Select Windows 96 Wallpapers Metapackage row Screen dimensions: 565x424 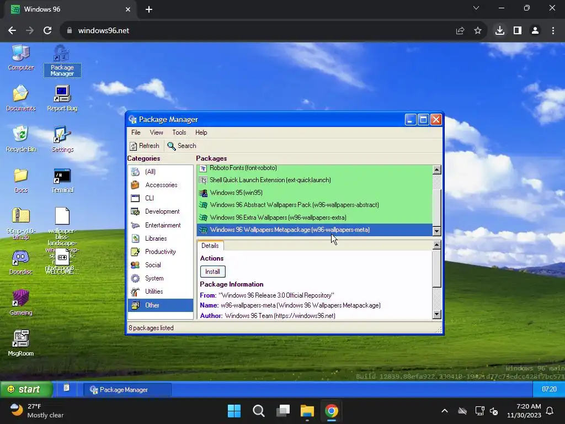tap(315, 230)
